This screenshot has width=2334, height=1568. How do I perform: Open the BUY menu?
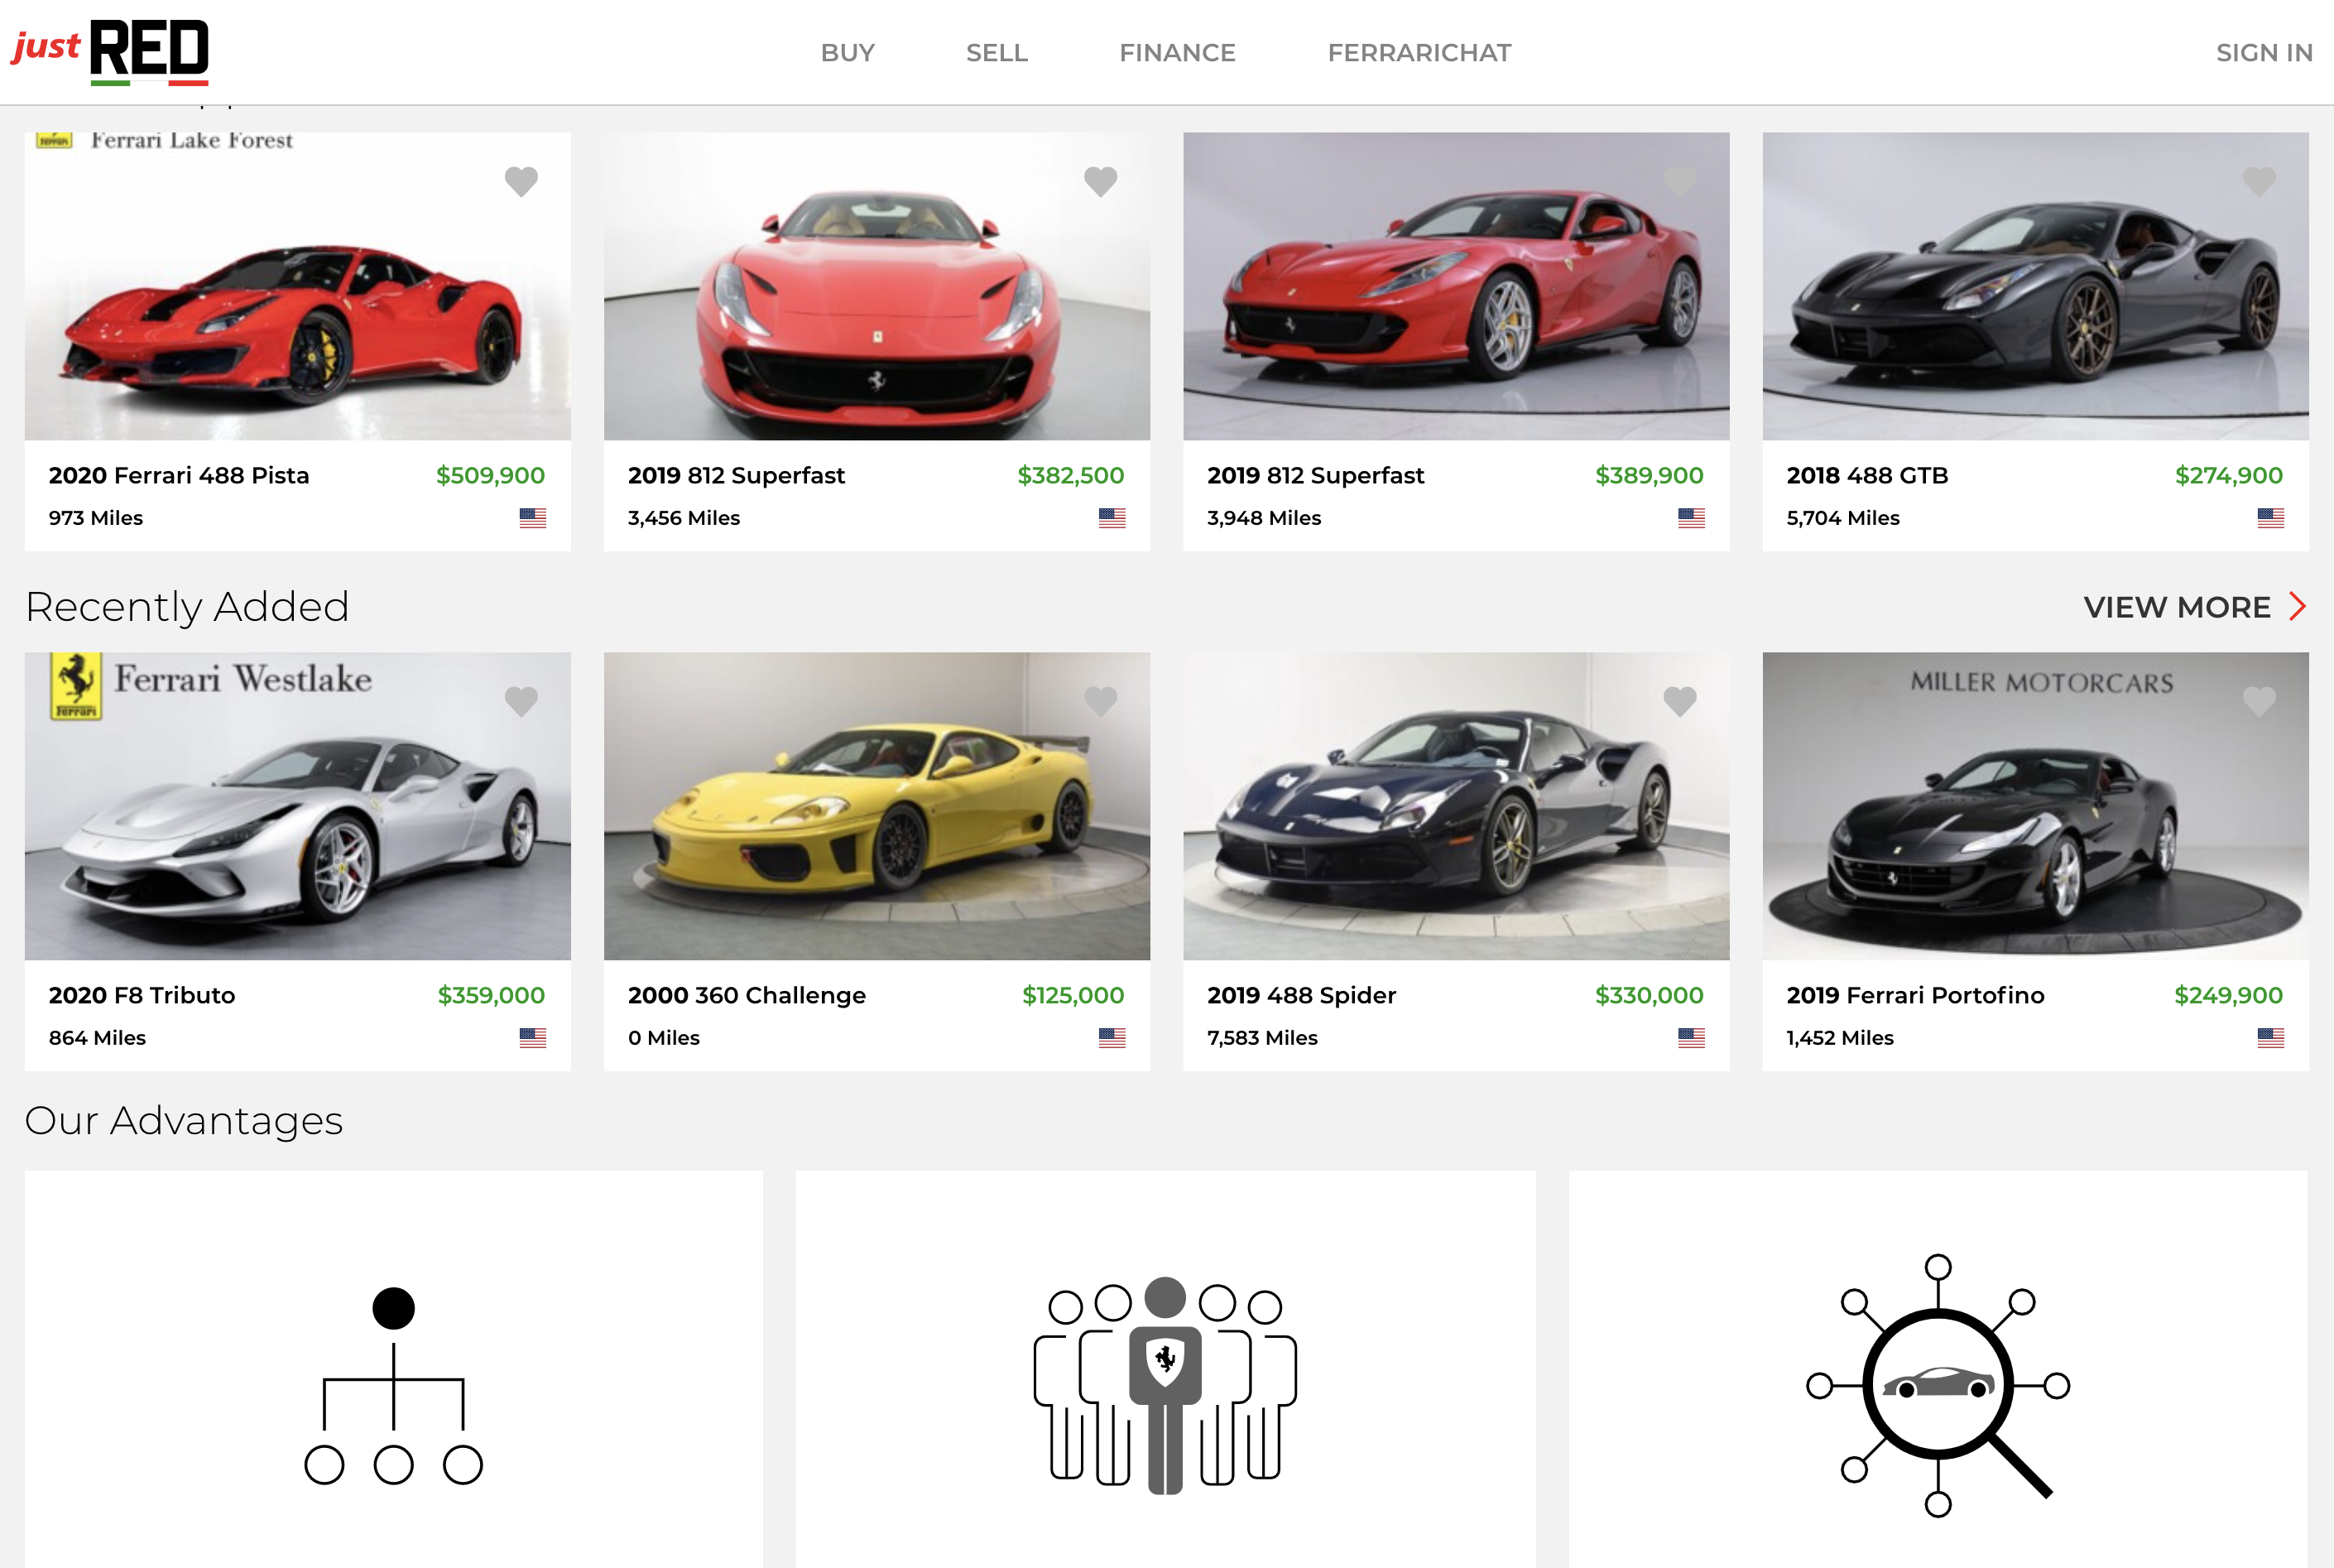click(848, 53)
